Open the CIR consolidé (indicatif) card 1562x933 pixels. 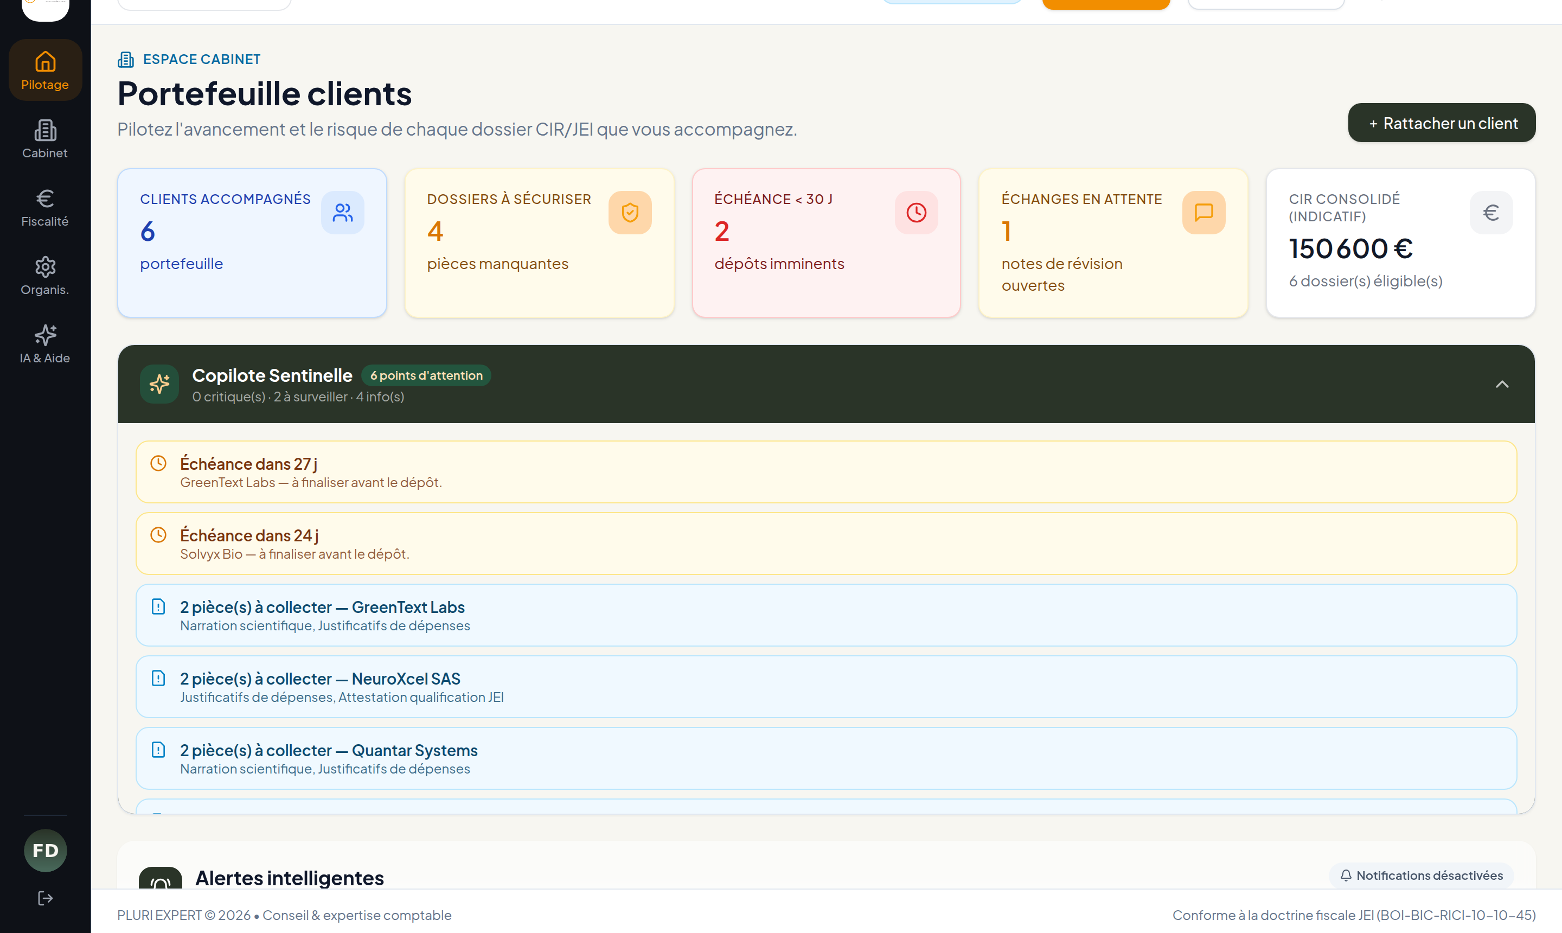click(1400, 242)
